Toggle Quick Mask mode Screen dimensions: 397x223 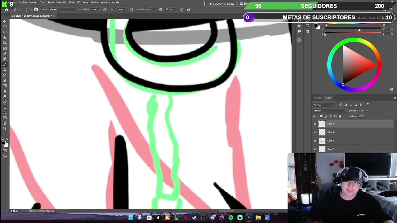pyautogui.click(x=5, y=151)
